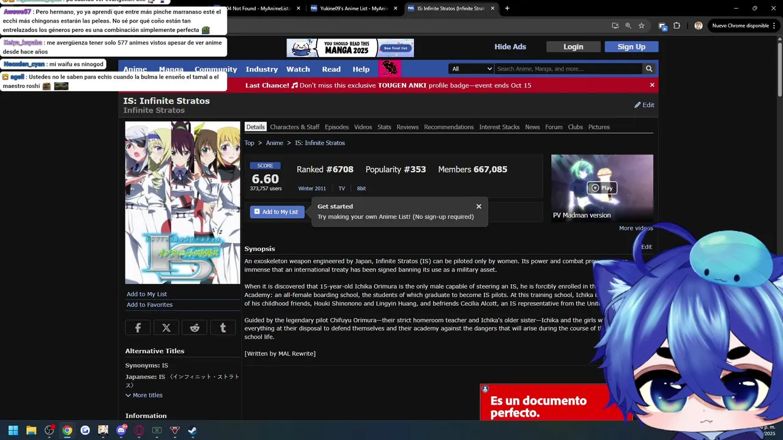This screenshot has height=440, width=783.
Task: Open Steam from the taskbar
Action: coord(193,430)
